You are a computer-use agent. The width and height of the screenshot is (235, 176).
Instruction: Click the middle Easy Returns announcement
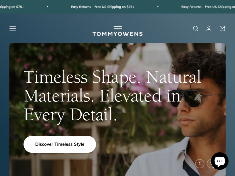click(x=81, y=7)
